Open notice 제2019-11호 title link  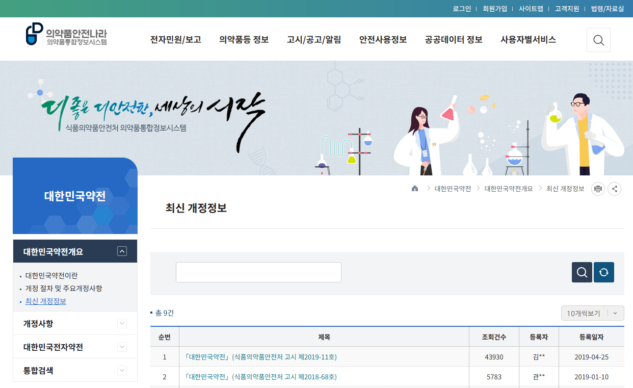pos(261,357)
